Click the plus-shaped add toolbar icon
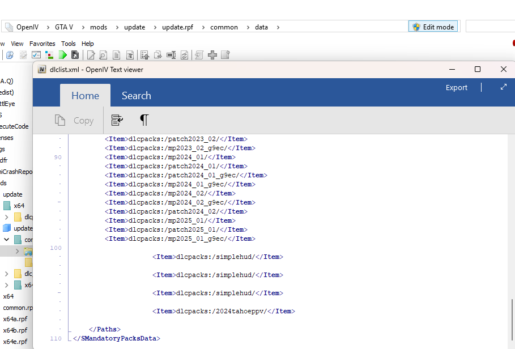This screenshot has height=349, width=515. [212, 55]
